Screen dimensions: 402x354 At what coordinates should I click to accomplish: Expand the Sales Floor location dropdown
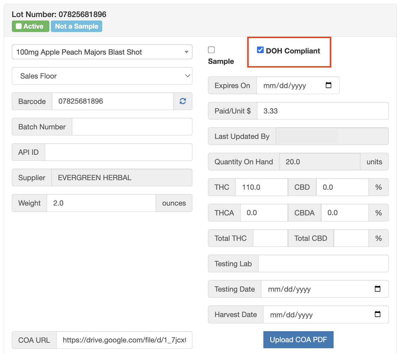point(102,76)
